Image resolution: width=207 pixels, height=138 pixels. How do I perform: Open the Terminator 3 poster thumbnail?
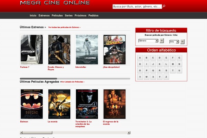(x=87, y=104)
